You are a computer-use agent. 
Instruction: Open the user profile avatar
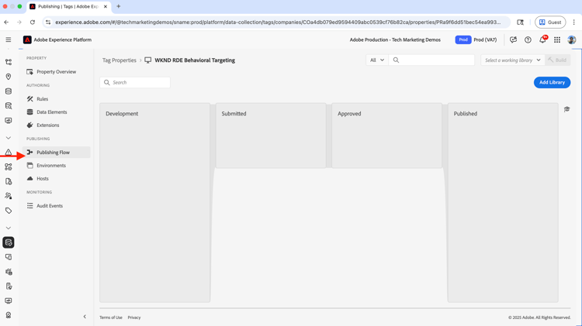572,39
